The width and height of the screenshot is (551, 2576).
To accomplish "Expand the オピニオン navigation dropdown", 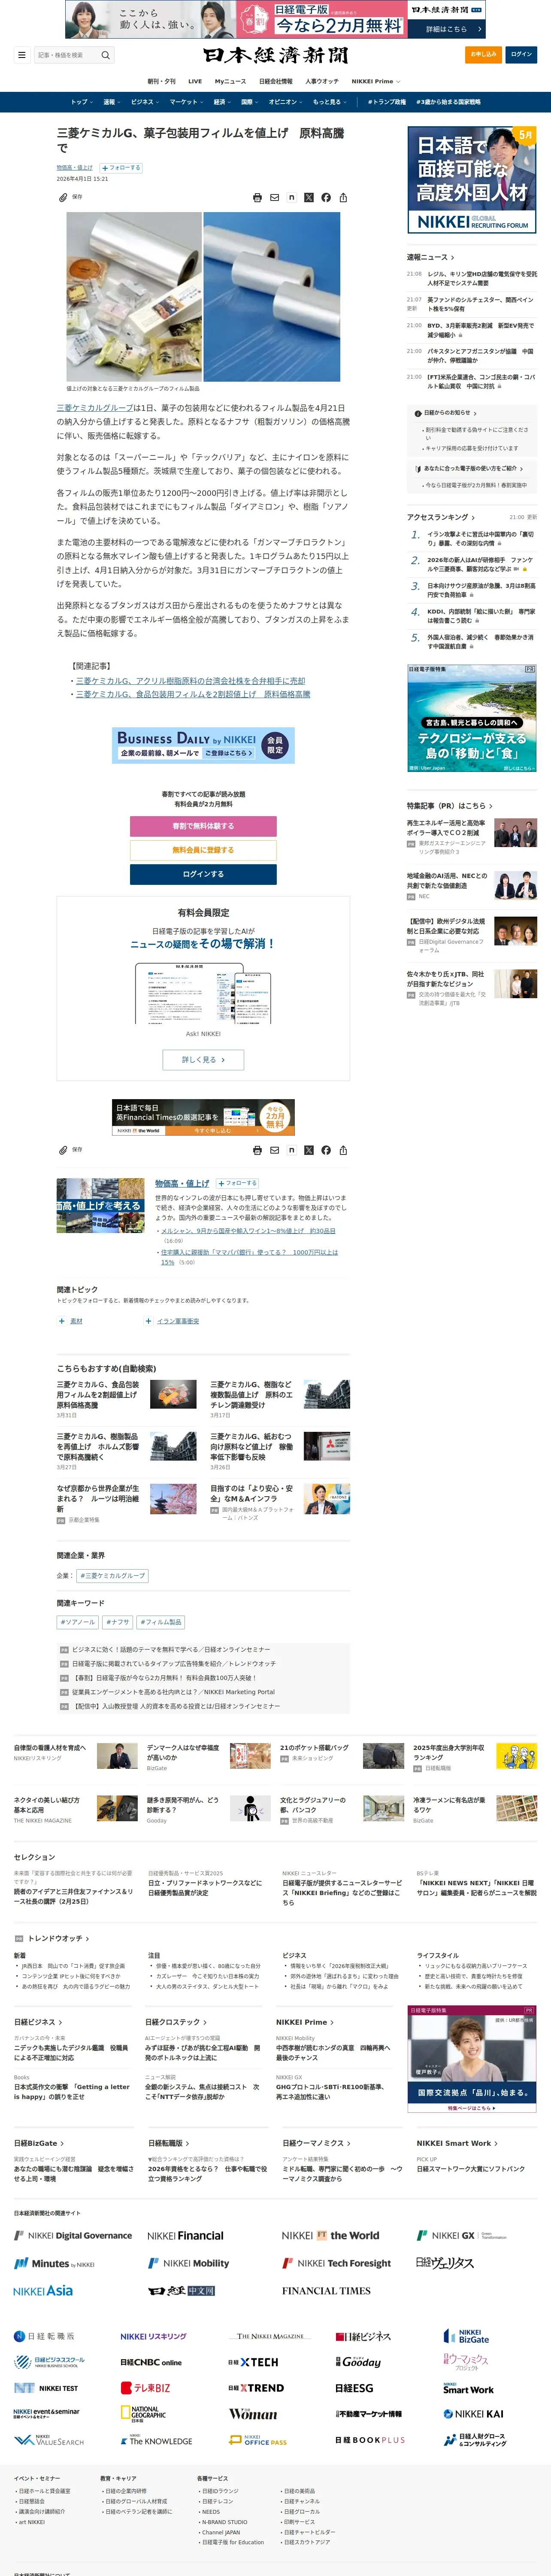I will [x=286, y=102].
